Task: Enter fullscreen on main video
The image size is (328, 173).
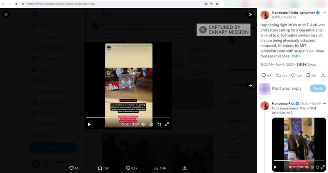Action: point(167,124)
